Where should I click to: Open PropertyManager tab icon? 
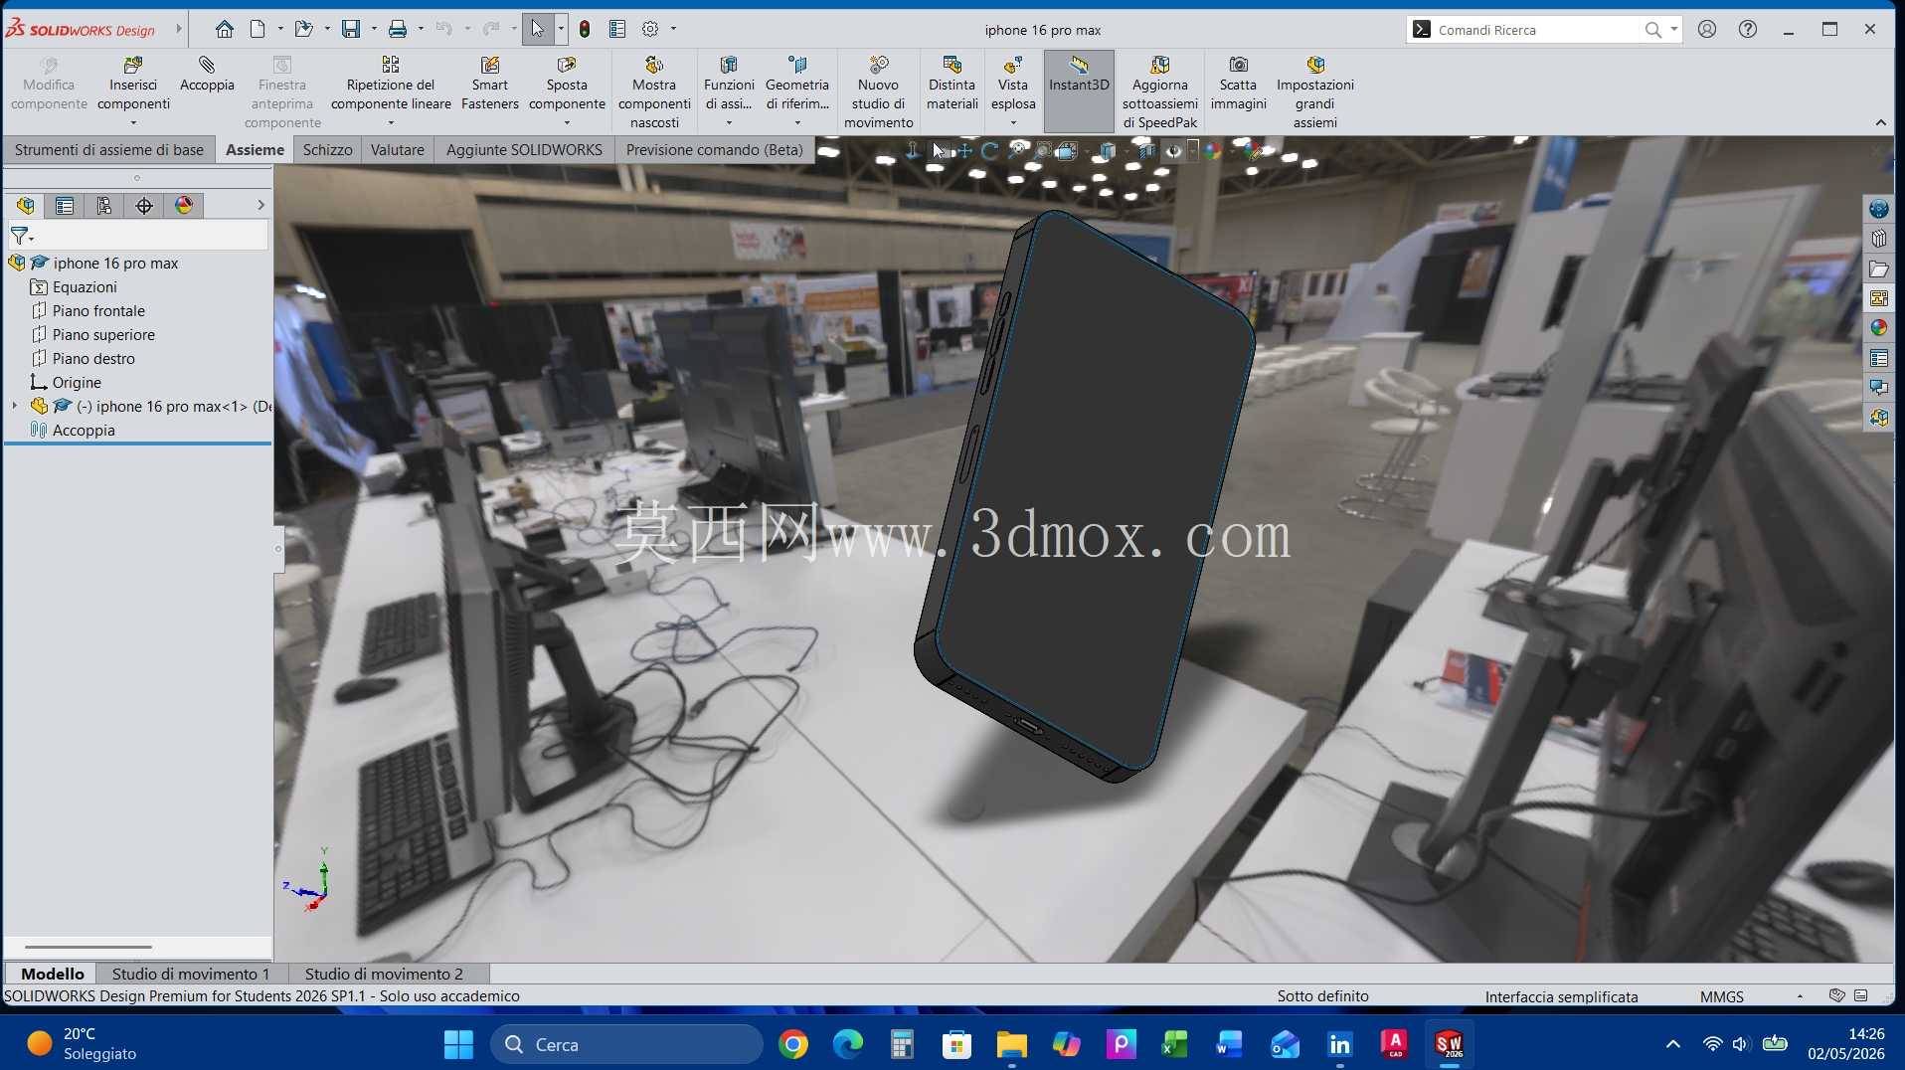[x=65, y=206]
